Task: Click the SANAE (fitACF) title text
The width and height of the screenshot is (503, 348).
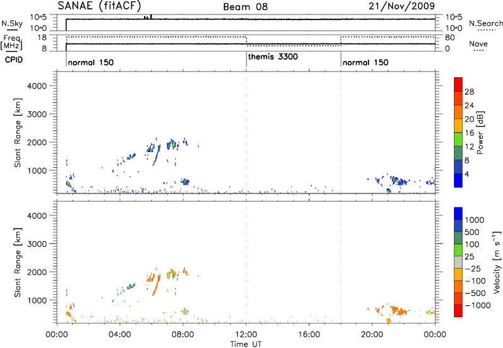Action: coord(99,6)
